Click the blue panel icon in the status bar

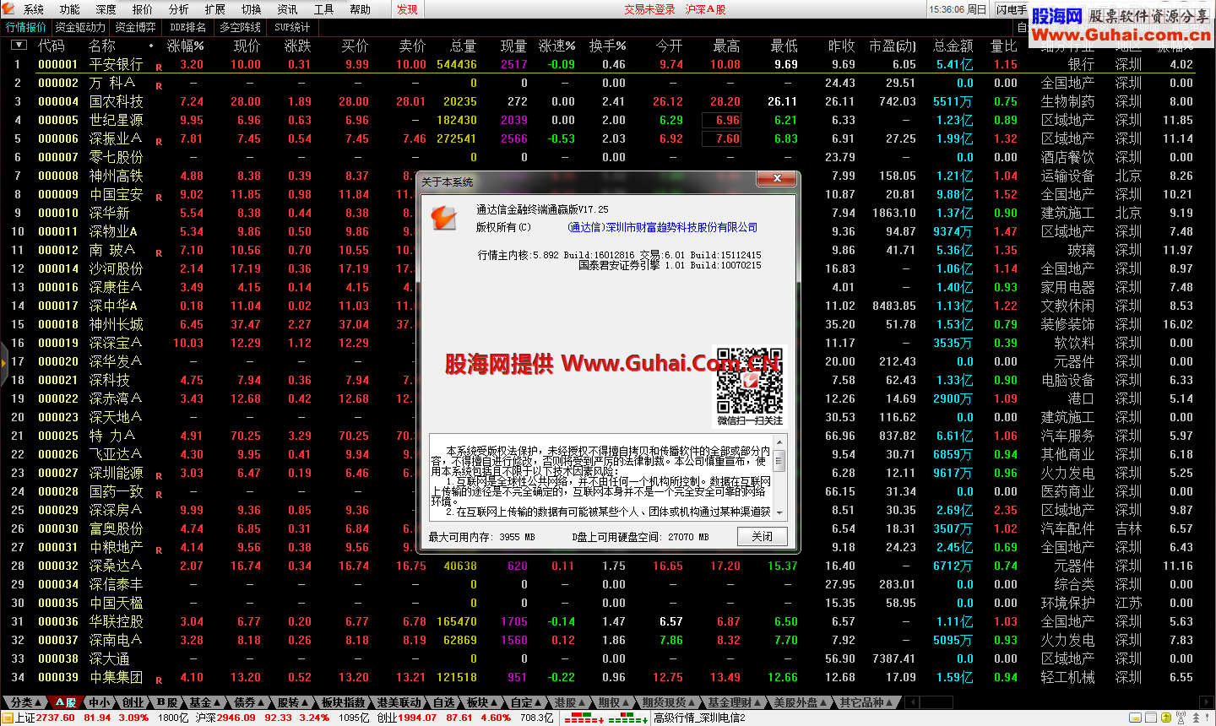coord(1135,718)
